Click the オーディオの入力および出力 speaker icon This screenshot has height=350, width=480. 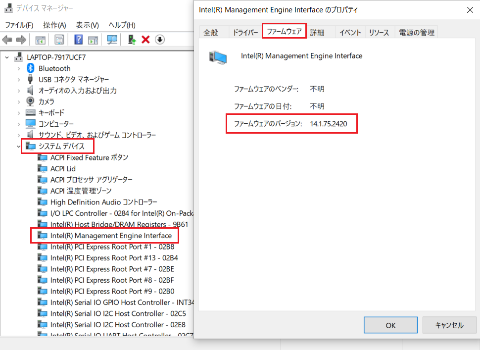pos(30,90)
